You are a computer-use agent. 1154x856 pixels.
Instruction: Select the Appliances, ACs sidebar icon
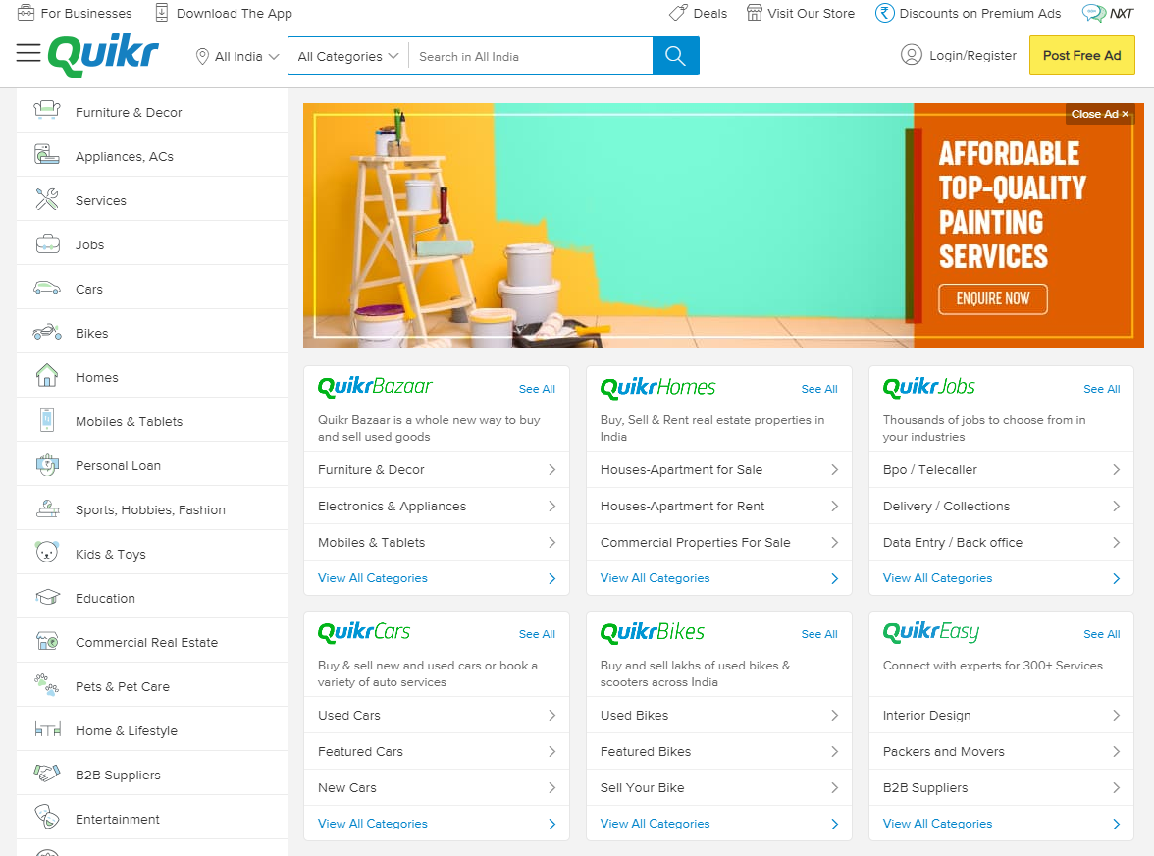coord(47,154)
